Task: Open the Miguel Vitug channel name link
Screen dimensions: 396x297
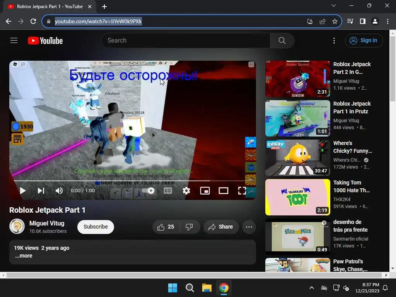Action: [47, 223]
